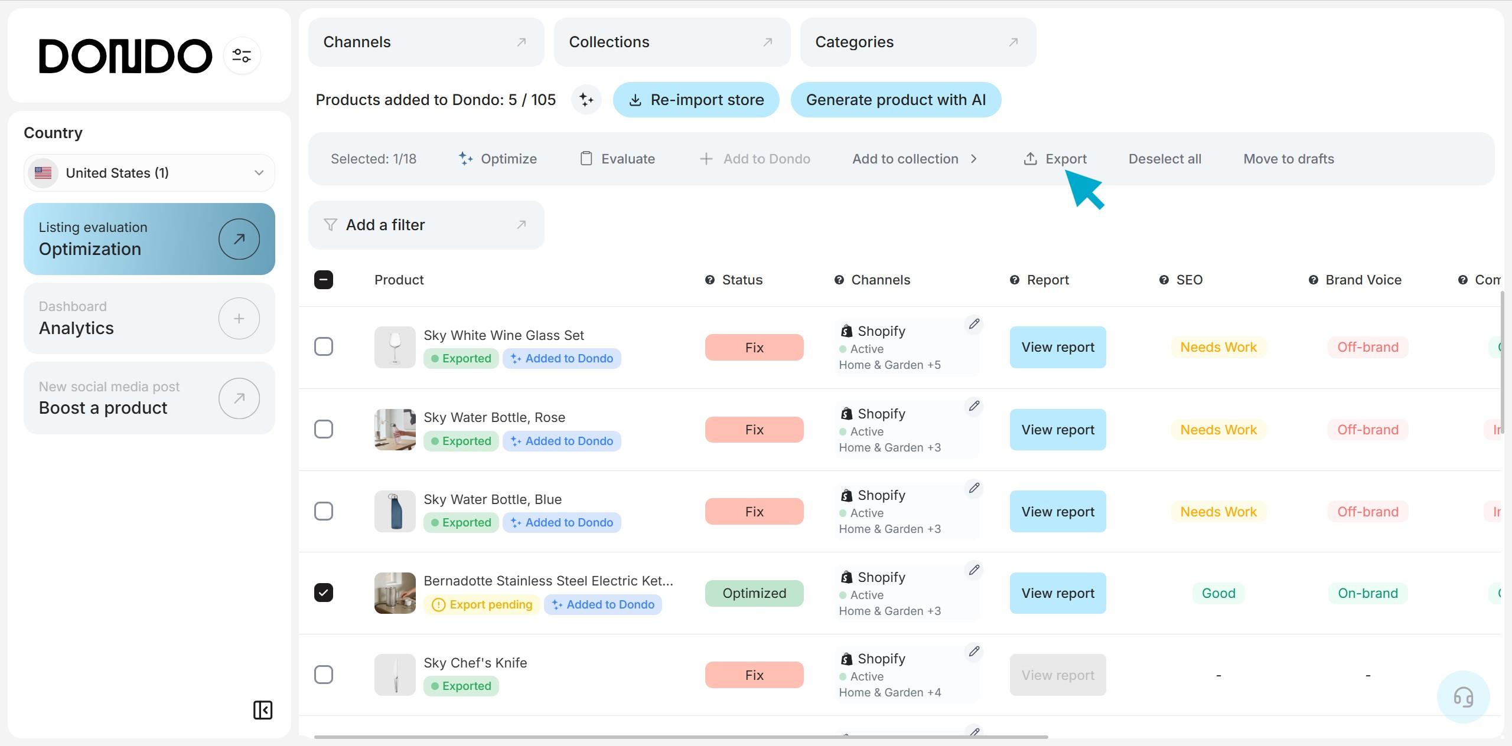Click the arrow icon on the Boost a product card
The height and width of the screenshot is (746, 1512).
coord(239,398)
